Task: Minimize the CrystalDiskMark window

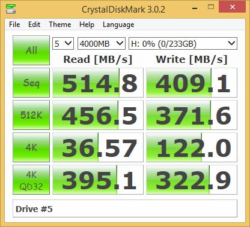Action: tap(195, 8)
